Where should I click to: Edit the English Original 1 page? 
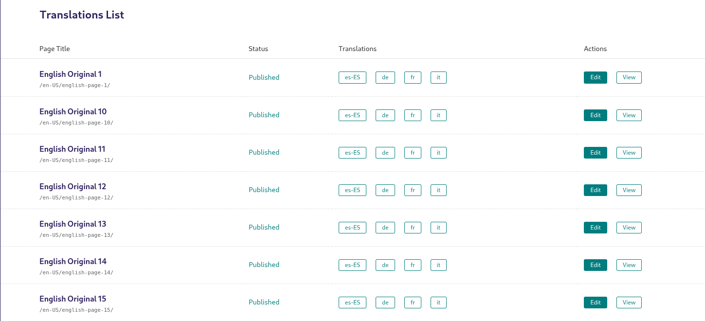(595, 77)
